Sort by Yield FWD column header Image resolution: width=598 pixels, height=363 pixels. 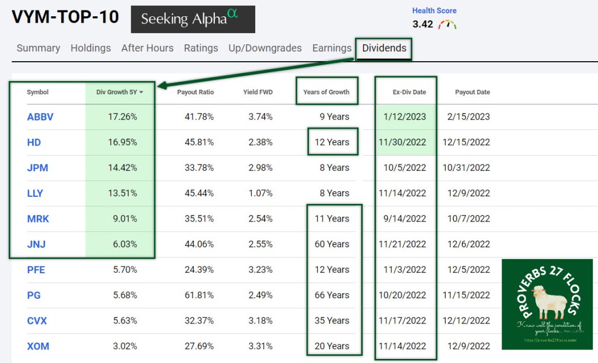pos(258,92)
